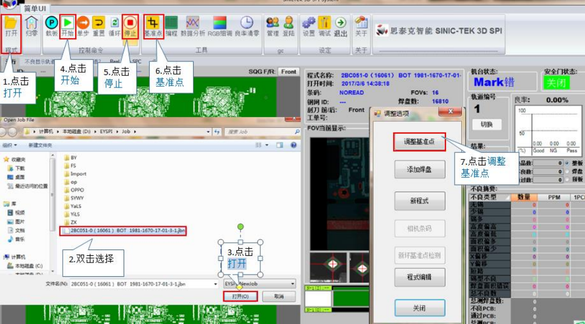Click the 调整基准点 (Adjust fiducial) button
The width and height of the screenshot is (585, 324).
click(419, 142)
